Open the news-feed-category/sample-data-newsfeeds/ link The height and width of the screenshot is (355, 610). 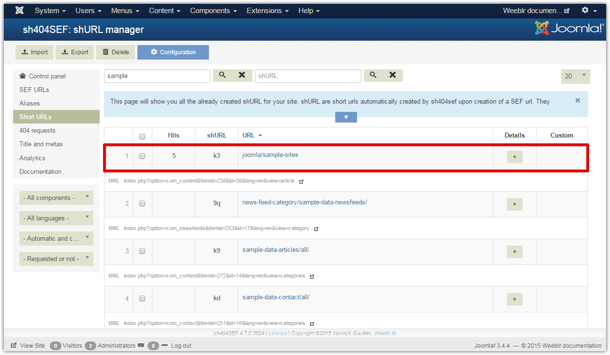305,202
